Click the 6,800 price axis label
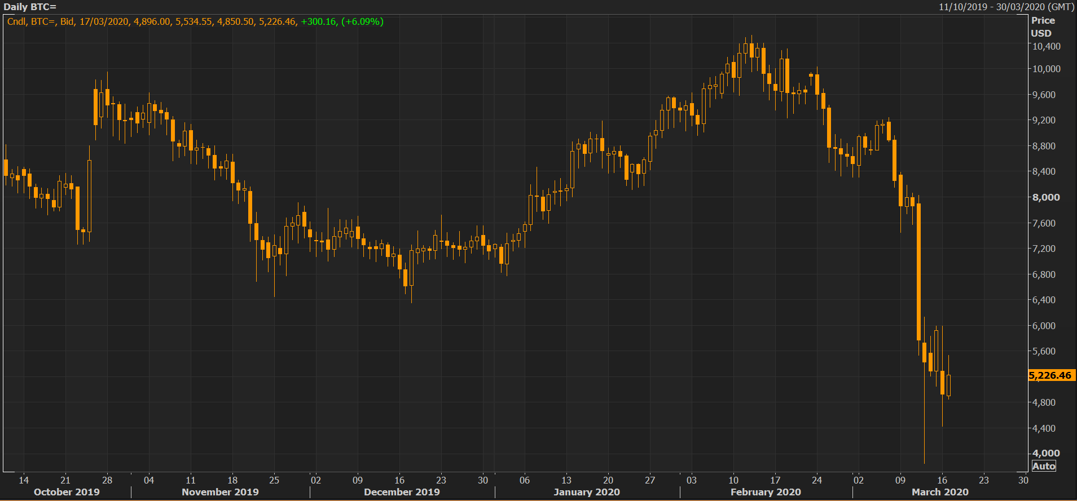The width and height of the screenshot is (1077, 501). 1044,274
